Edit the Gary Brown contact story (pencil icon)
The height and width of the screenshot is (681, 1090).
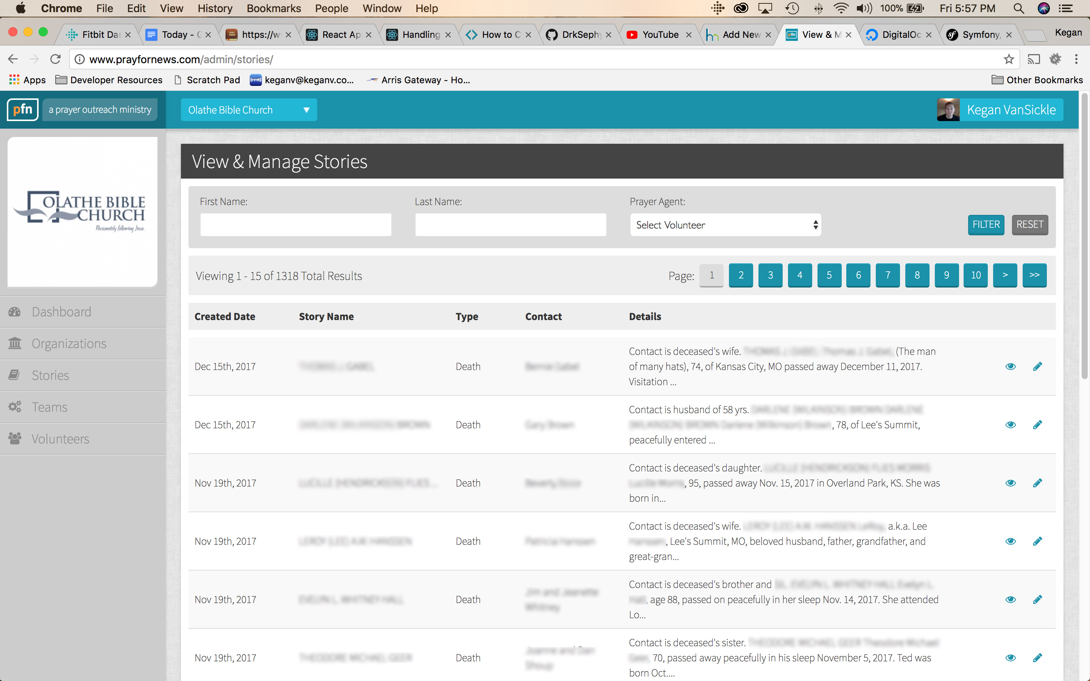[1037, 424]
